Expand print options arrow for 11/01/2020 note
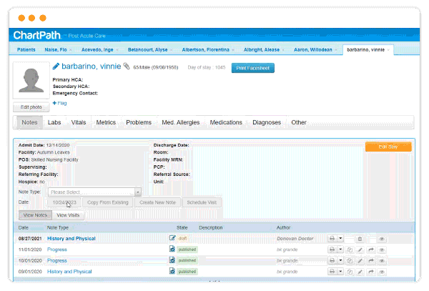 coord(340,250)
